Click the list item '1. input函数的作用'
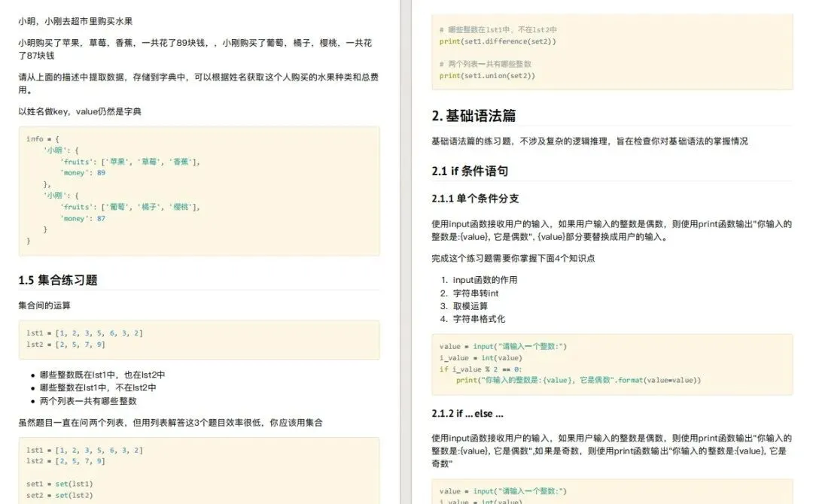813x504 pixels. (479, 280)
